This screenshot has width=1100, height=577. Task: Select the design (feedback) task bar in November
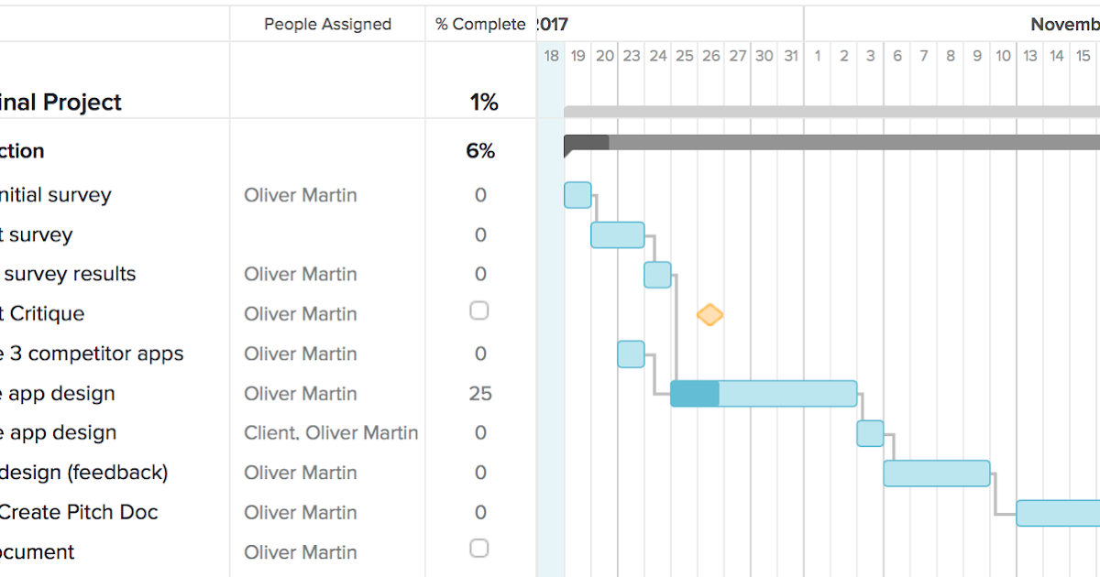[937, 473]
